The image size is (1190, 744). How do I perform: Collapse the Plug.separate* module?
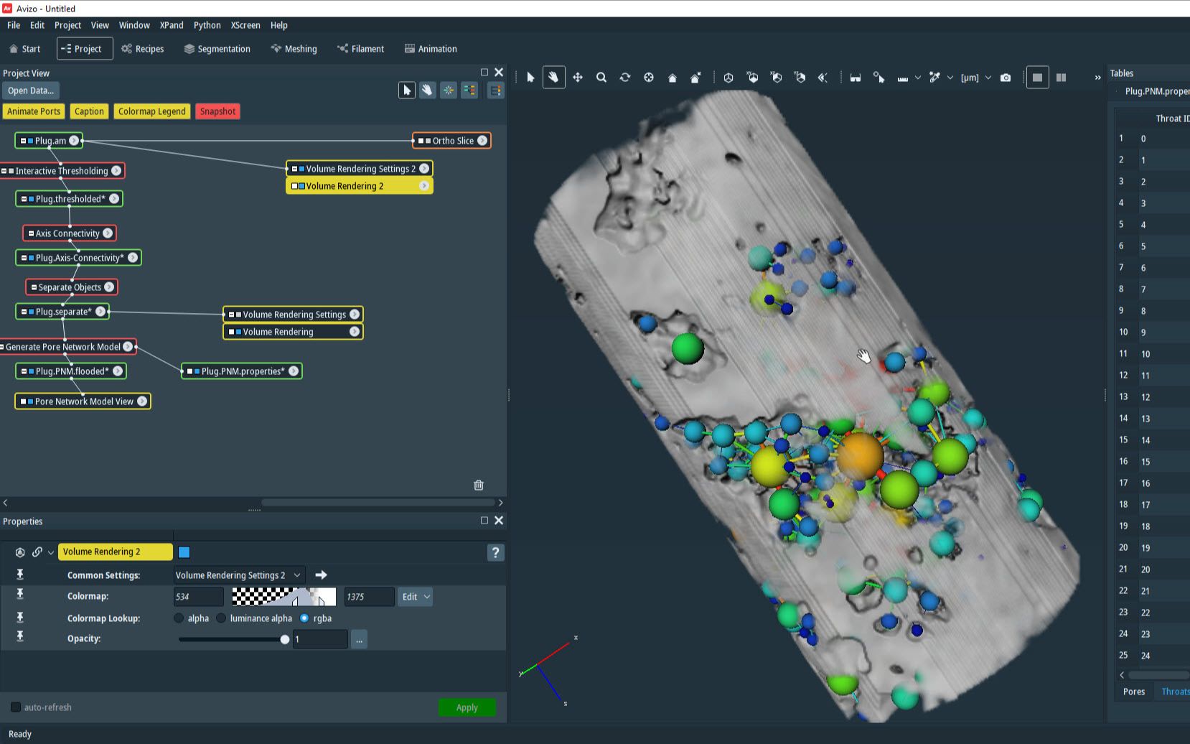(24, 312)
